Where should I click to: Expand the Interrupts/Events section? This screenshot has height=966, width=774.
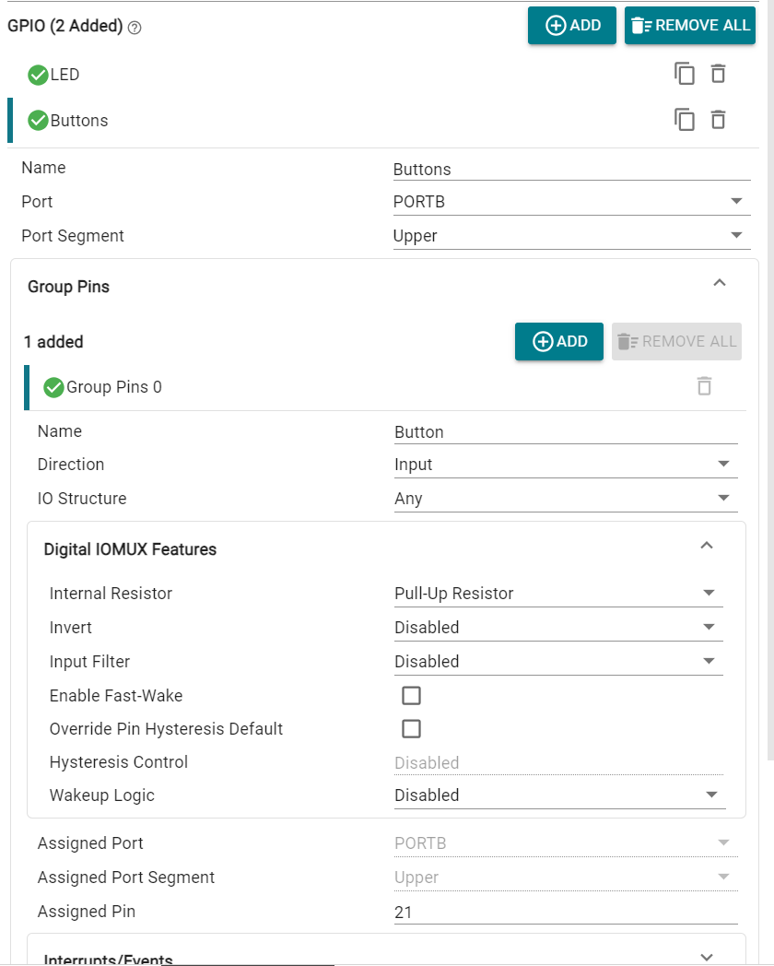coord(707,957)
